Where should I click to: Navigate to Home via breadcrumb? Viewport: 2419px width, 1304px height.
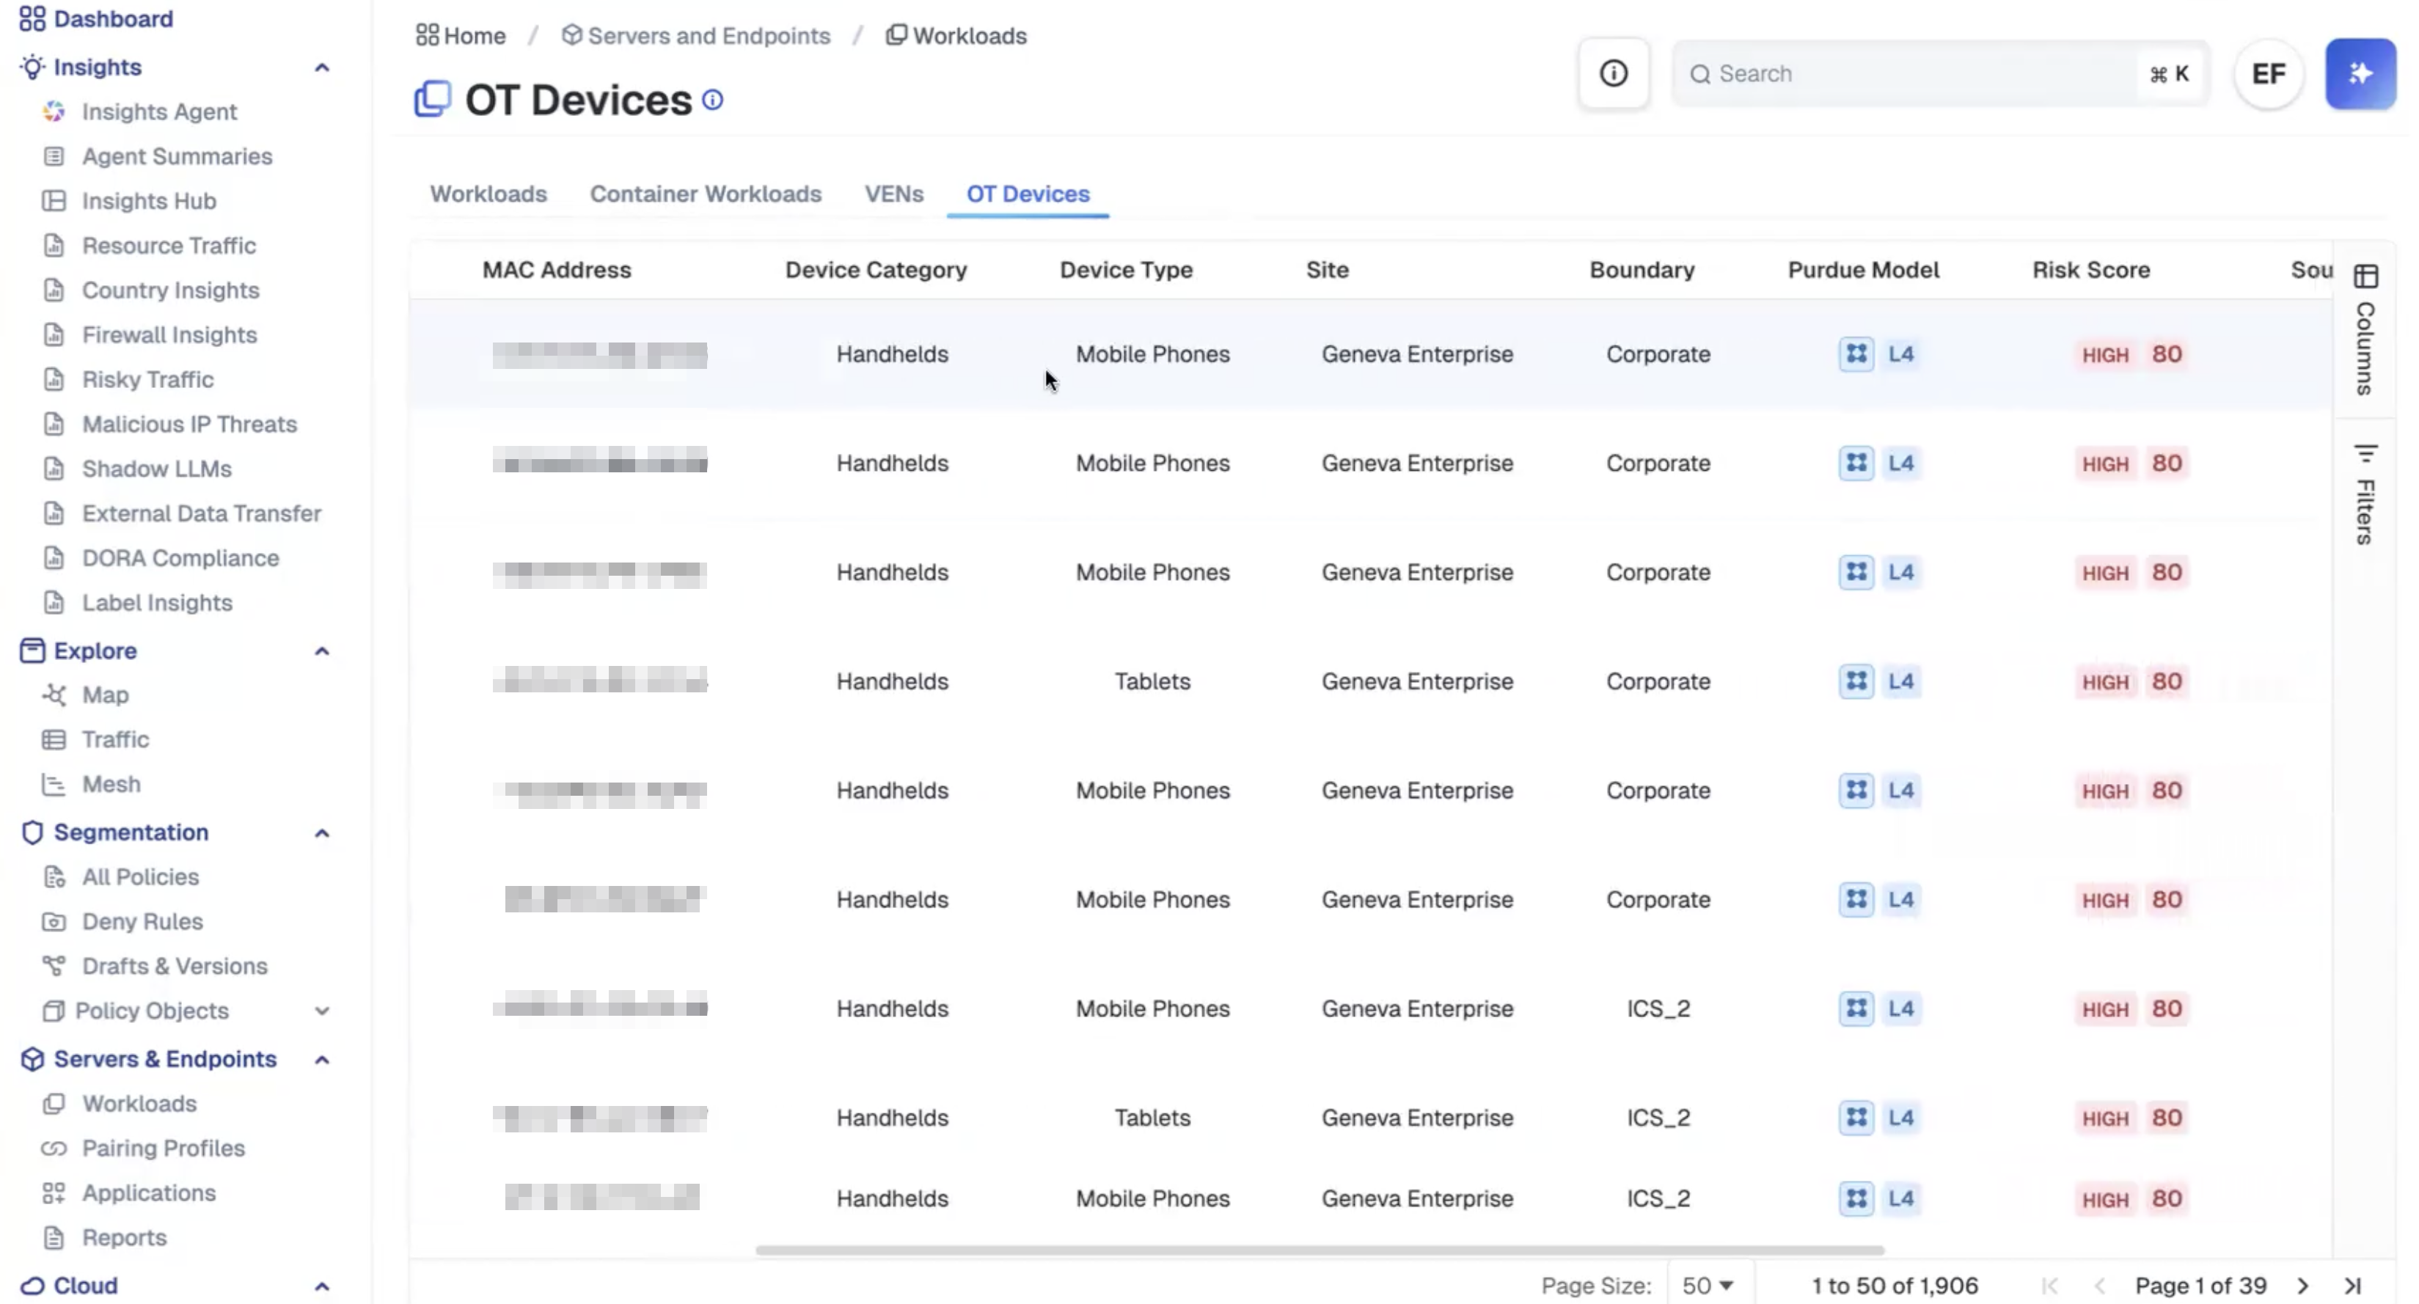[459, 36]
